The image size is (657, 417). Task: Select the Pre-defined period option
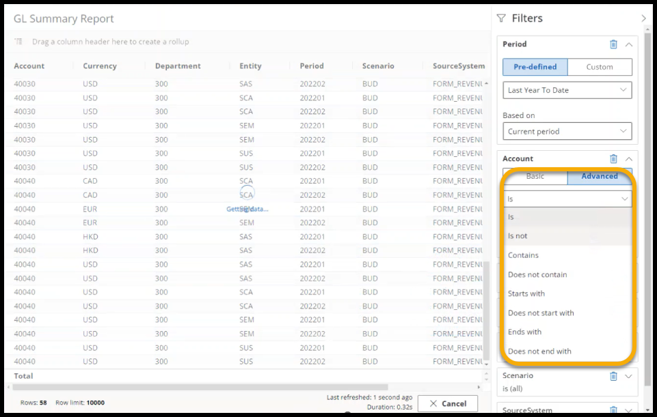pos(535,67)
